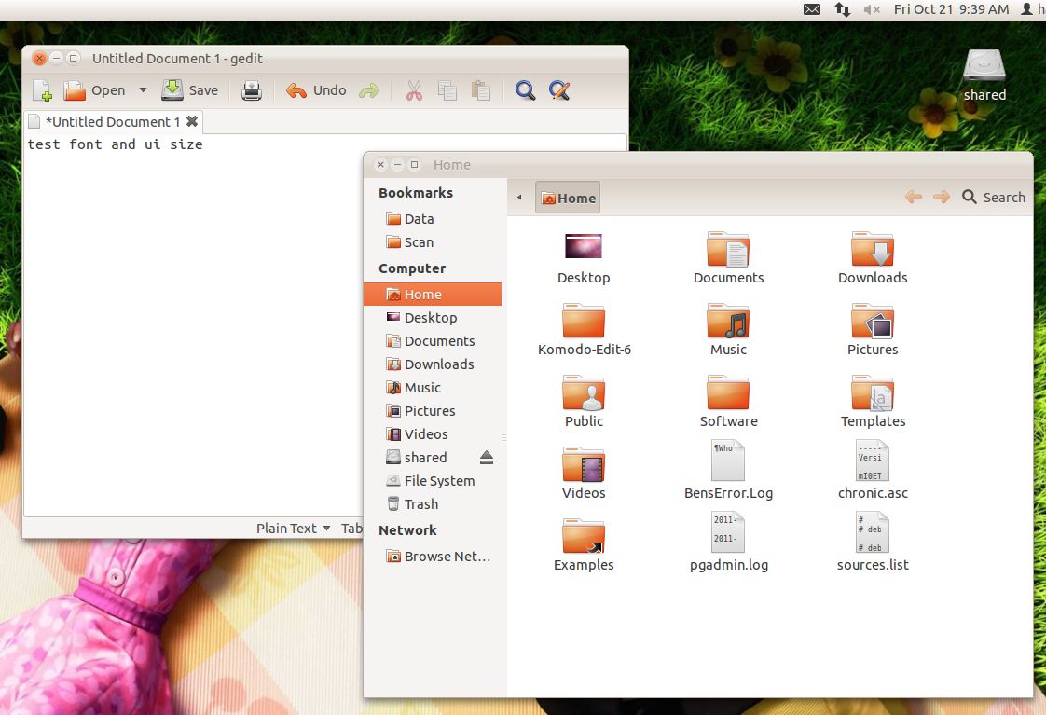Click the Find magnifier icon in gedit
This screenshot has height=715, width=1046.
525,90
